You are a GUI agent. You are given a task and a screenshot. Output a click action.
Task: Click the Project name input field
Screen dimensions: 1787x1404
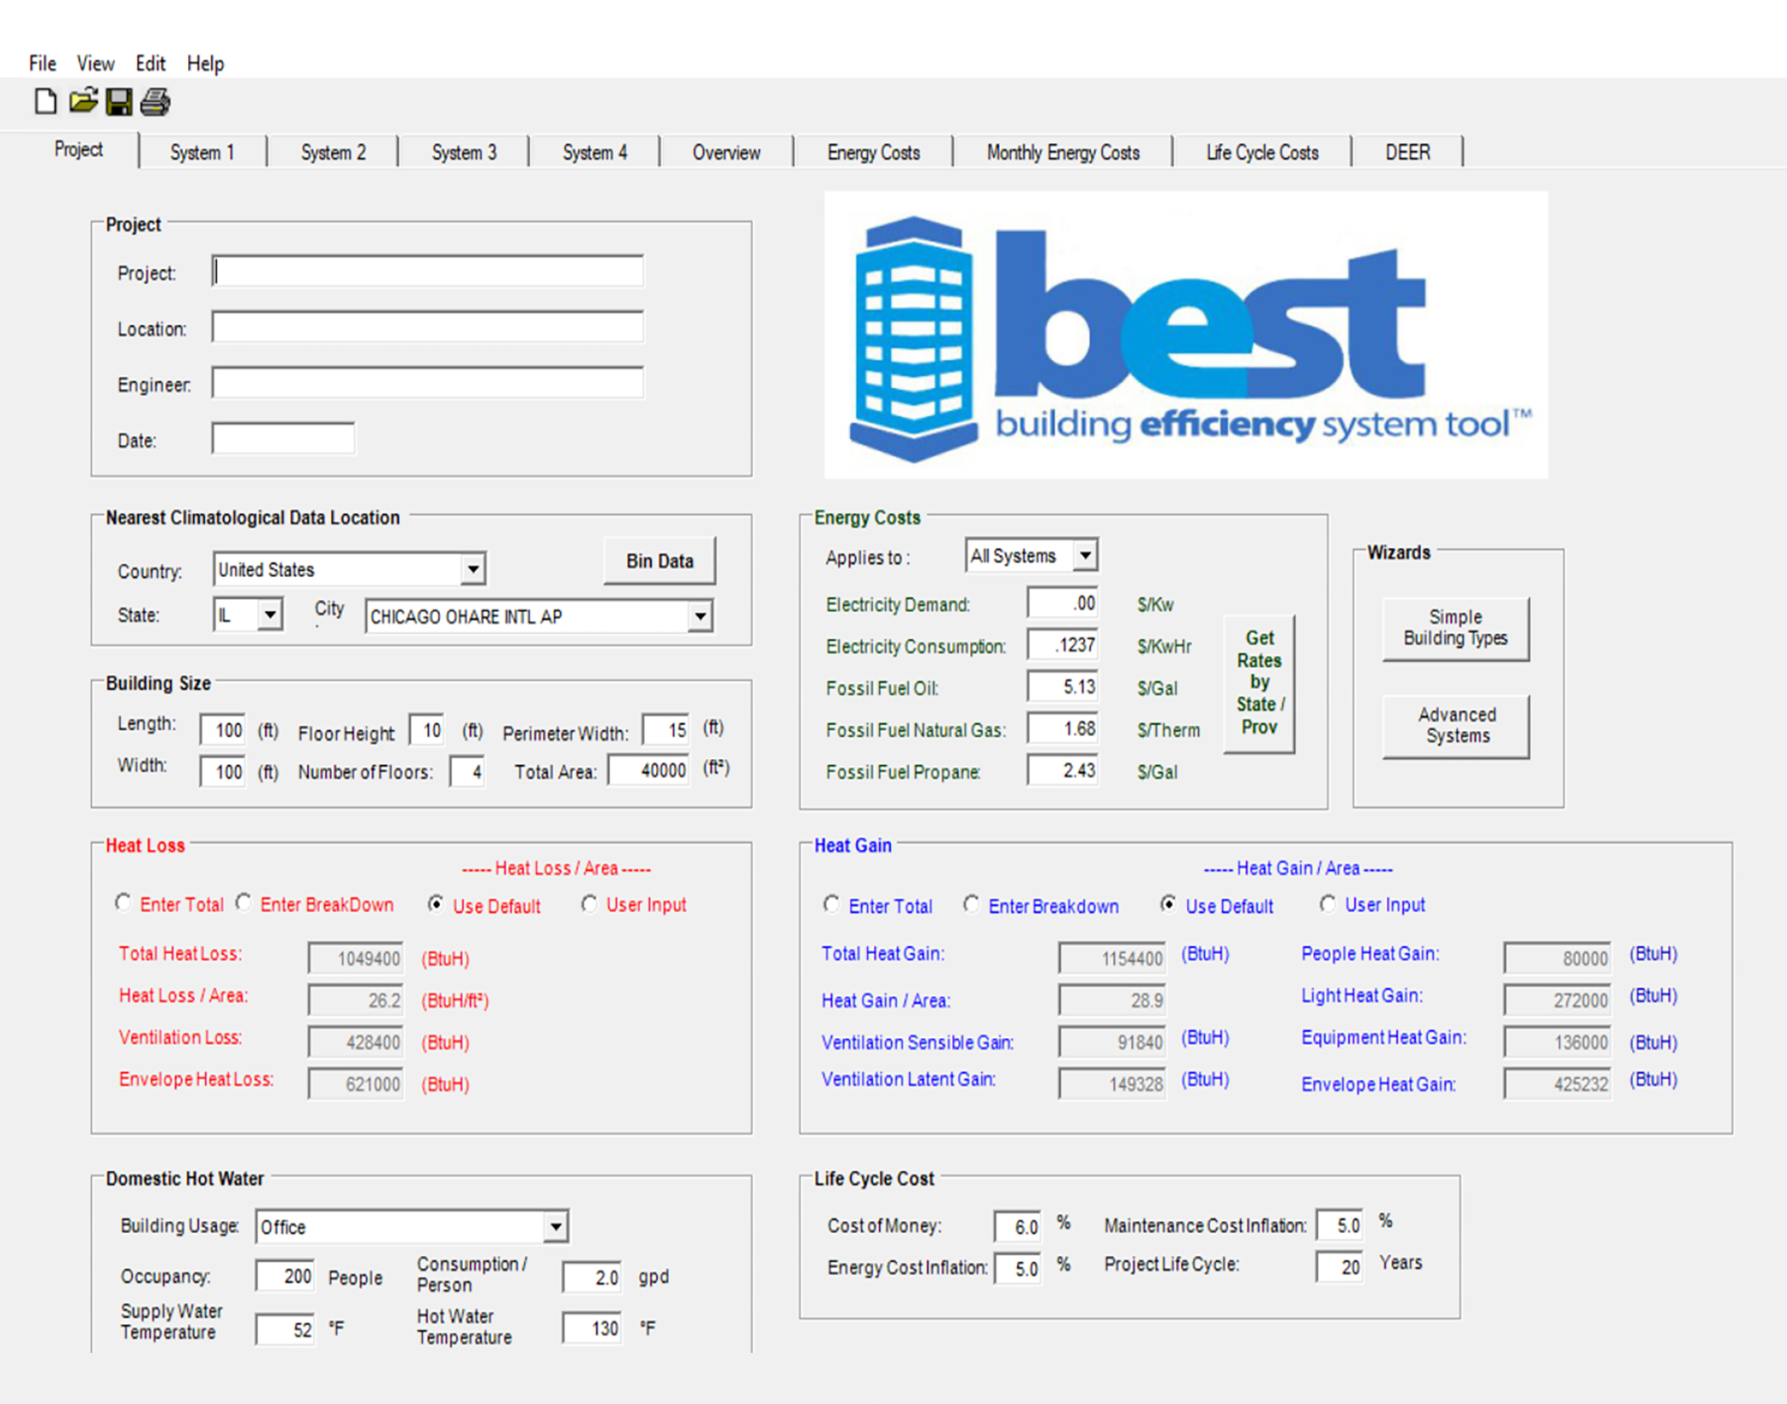coord(428,271)
